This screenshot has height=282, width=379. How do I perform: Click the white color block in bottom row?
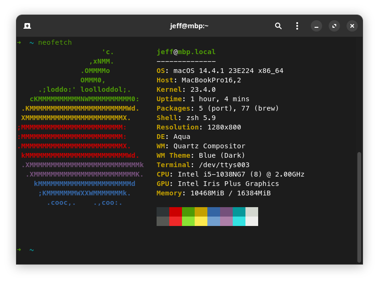[x=252, y=221]
